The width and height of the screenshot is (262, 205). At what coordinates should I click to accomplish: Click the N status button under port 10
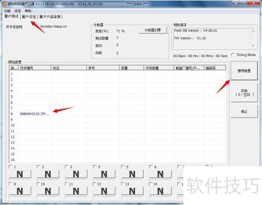point(48,191)
